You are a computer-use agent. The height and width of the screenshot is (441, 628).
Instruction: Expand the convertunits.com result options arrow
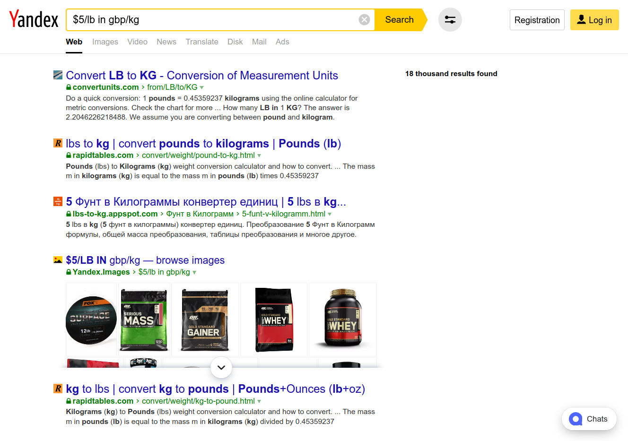[202, 87]
